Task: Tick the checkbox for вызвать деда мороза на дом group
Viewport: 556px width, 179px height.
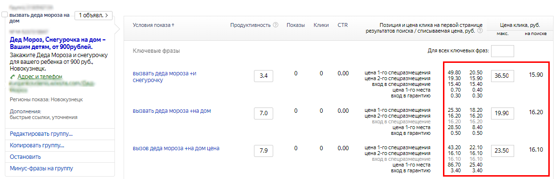Action: click(5, 15)
